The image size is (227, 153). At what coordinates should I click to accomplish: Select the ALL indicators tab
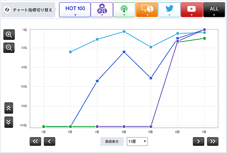coord(214,9)
